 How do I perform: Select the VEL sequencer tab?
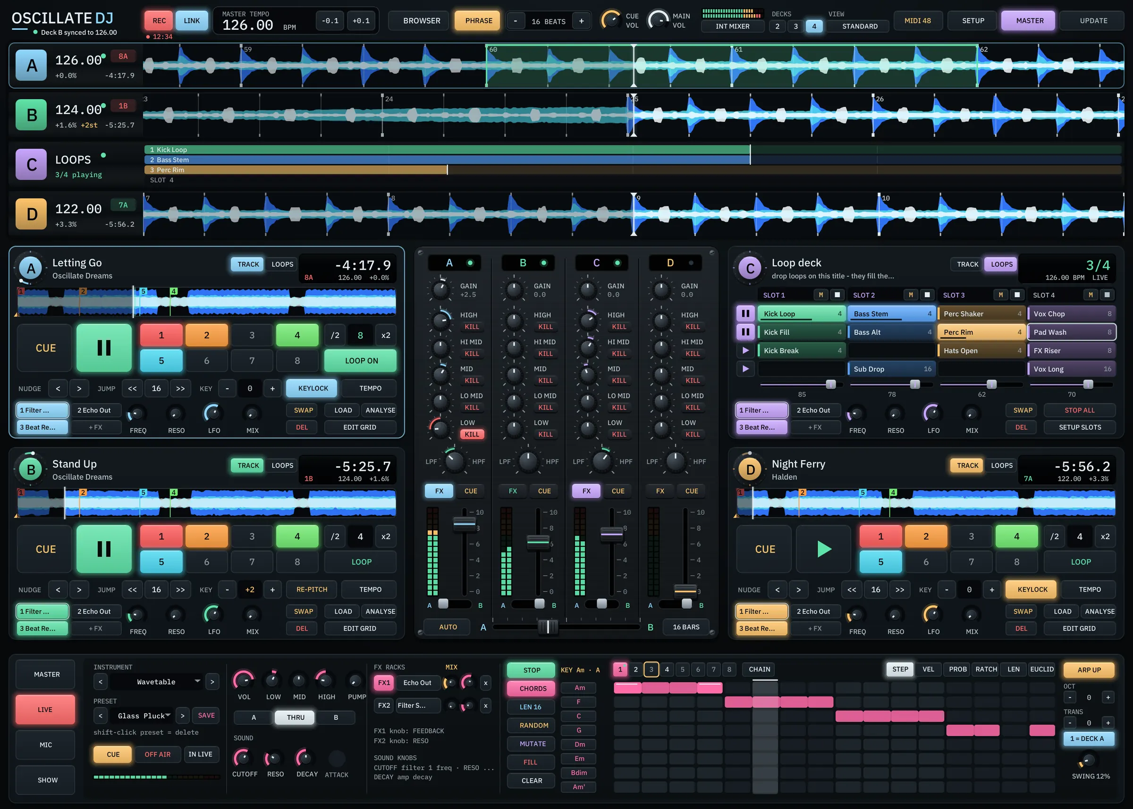pyautogui.click(x=928, y=670)
